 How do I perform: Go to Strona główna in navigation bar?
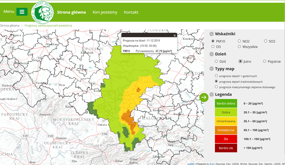pyautogui.click(x=71, y=12)
